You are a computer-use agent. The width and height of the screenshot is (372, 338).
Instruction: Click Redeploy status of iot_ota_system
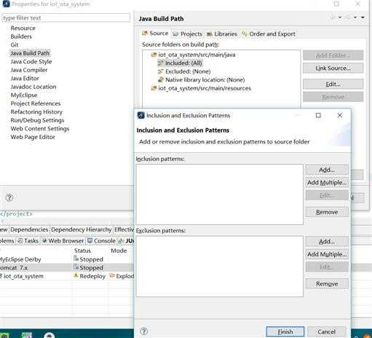pos(90,276)
